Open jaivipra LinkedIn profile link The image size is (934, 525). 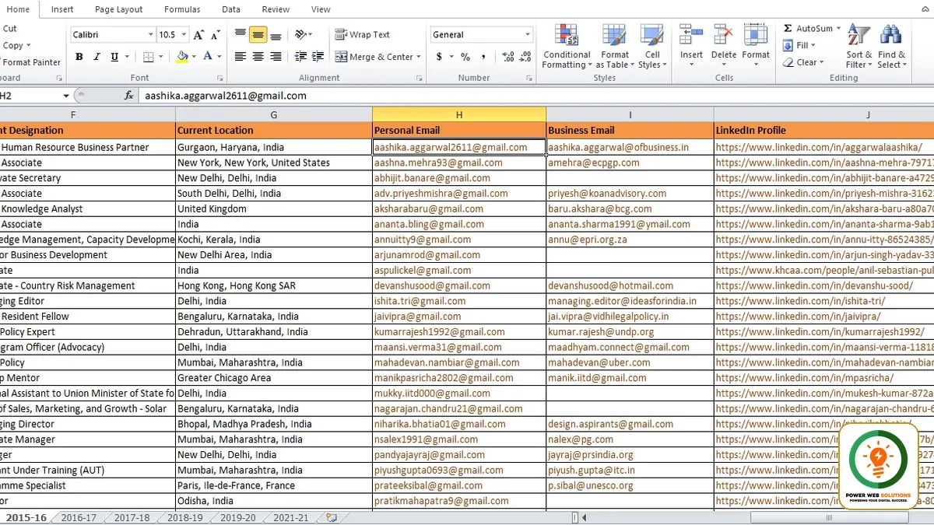(x=798, y=317)
